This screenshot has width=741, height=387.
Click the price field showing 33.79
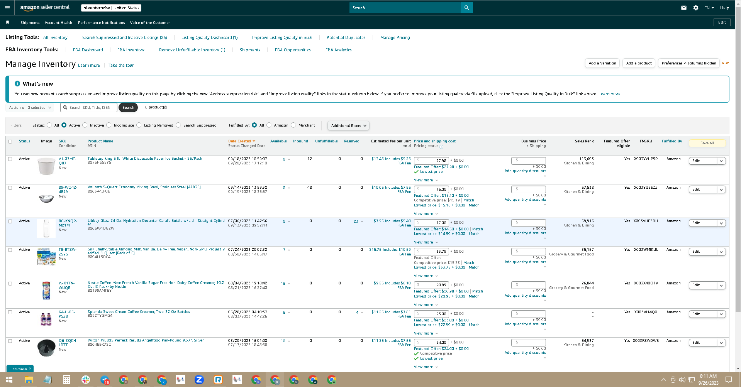tap(431, 252)
